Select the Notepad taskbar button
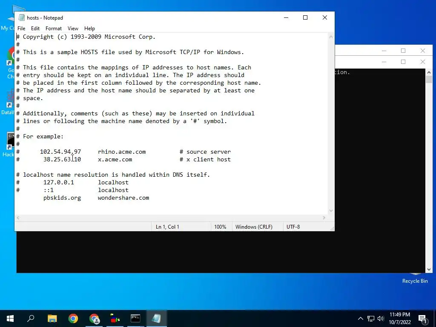This screenshot has width=436, height=327. pyautogui.click(x=156, y=318)
